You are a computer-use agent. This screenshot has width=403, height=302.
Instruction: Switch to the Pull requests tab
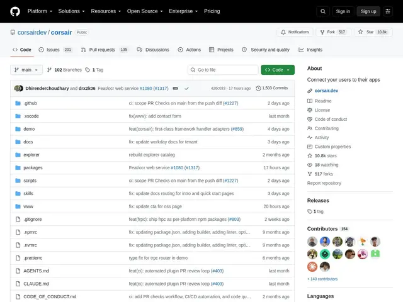coord(105,50)
